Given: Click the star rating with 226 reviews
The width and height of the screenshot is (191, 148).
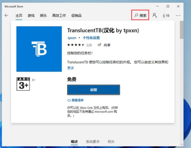Looking at the screenshot, I should coord(80,45).
